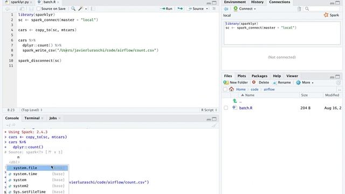Click the save document icon in editor toolbar
This screenshot has height=194, width=345.
tap(31, 9)
